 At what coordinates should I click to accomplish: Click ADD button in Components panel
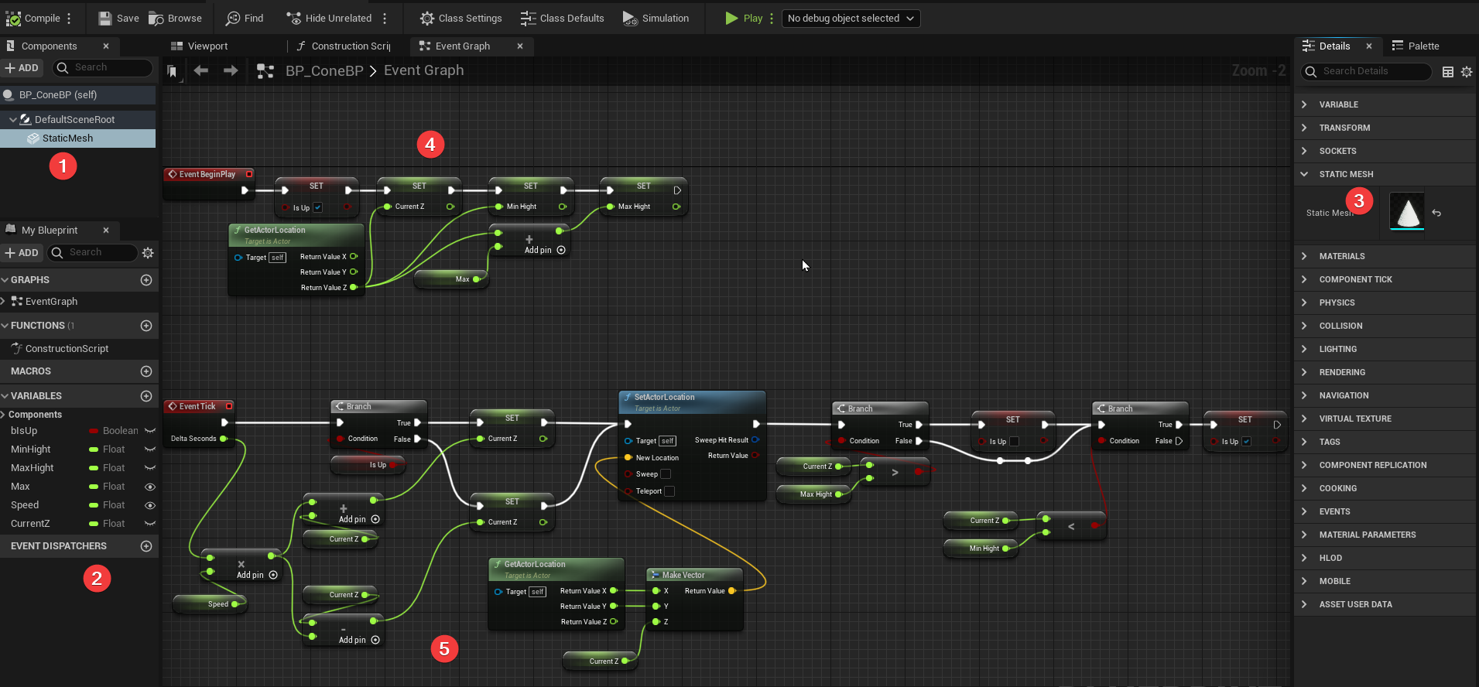coord(22,68)
